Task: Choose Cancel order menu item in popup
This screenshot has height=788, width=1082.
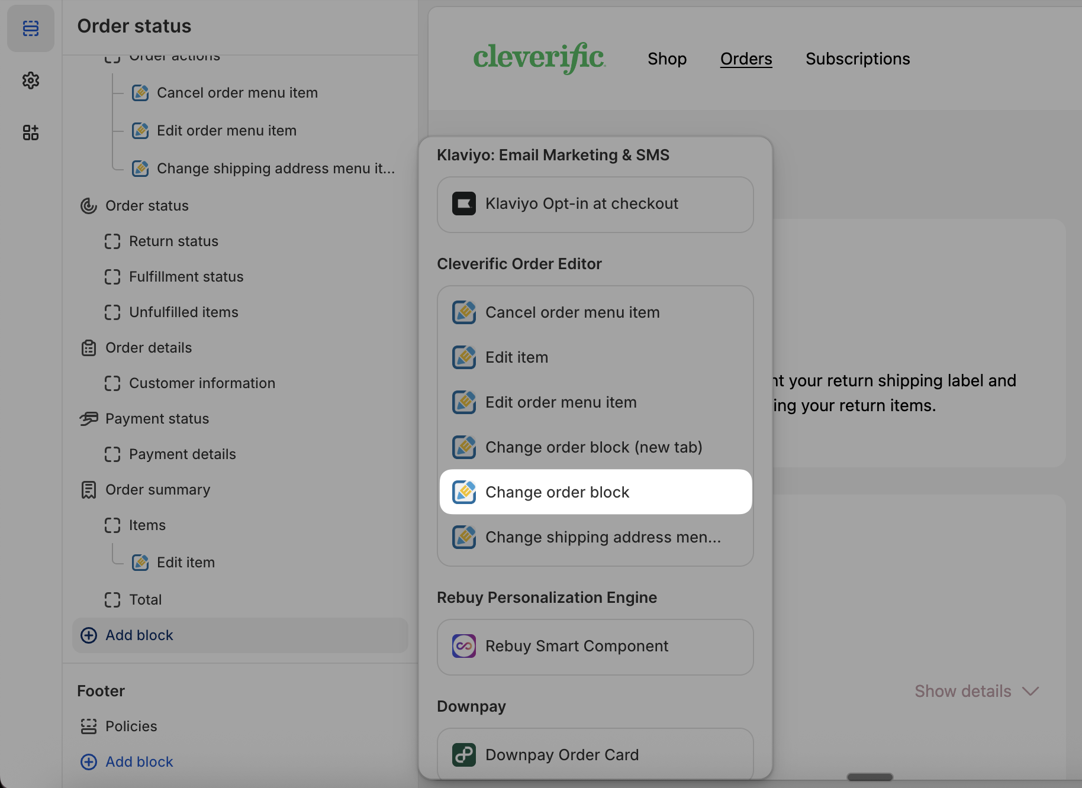Action: 595,312
